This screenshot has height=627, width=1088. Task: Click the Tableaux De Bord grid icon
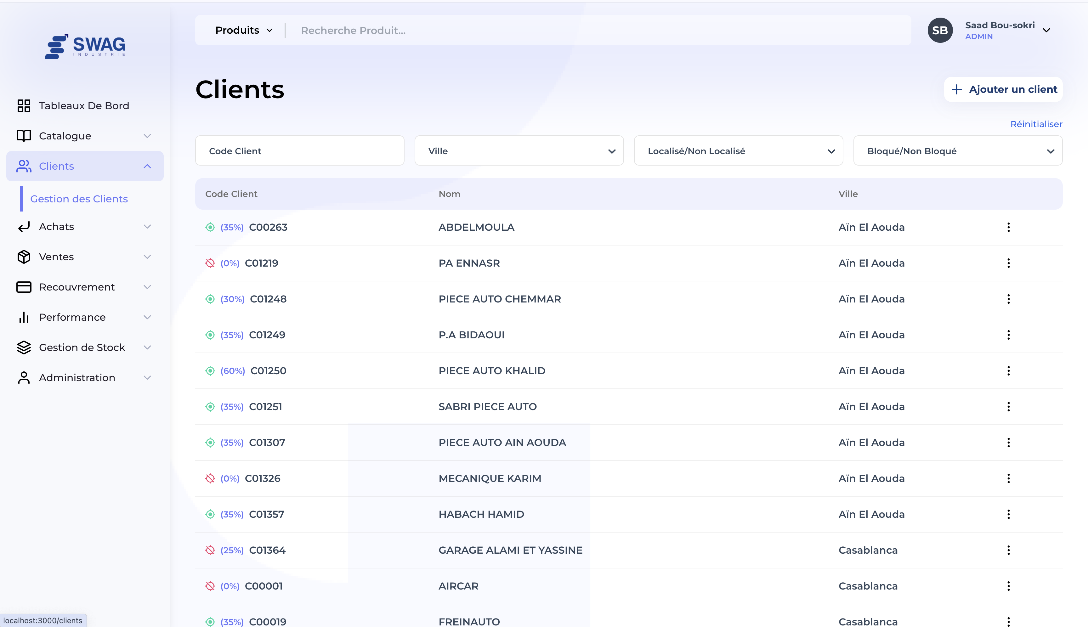tap(24, 105)
